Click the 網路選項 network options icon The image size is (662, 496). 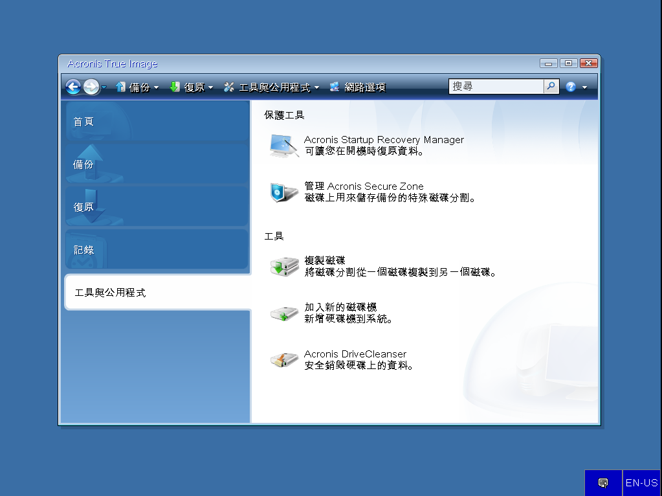click(335, 87)
